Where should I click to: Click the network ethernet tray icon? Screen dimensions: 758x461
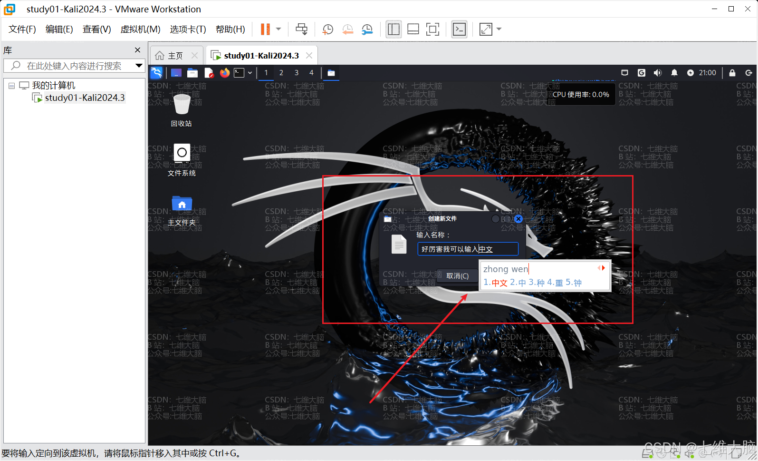(625, 73)
